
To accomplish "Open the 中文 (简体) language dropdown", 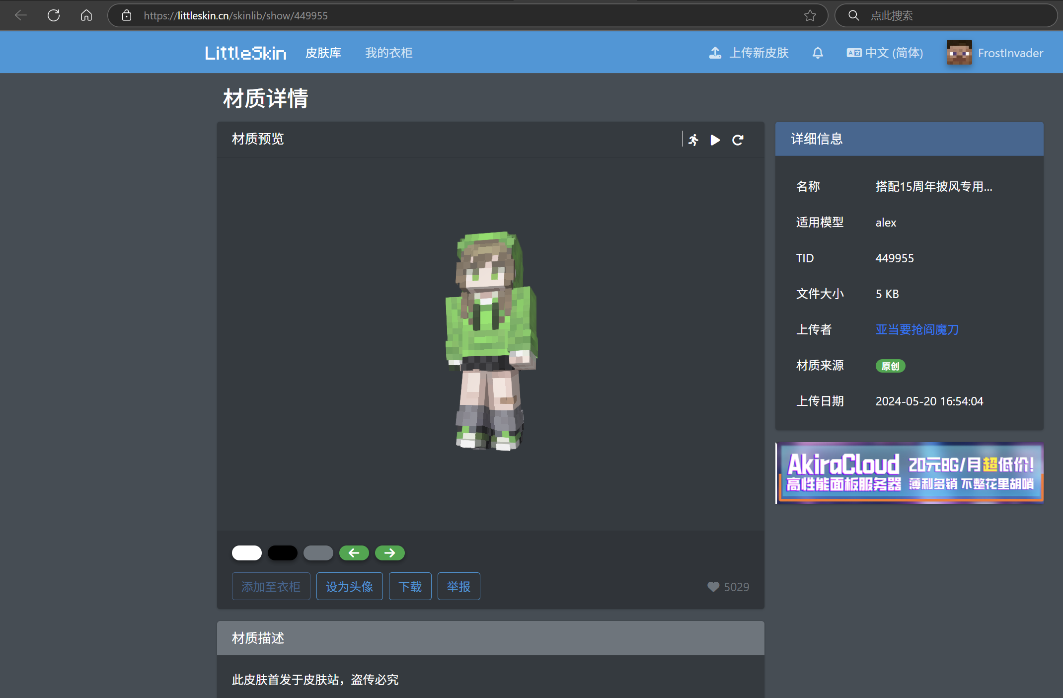I will click(x=885, y=53).
